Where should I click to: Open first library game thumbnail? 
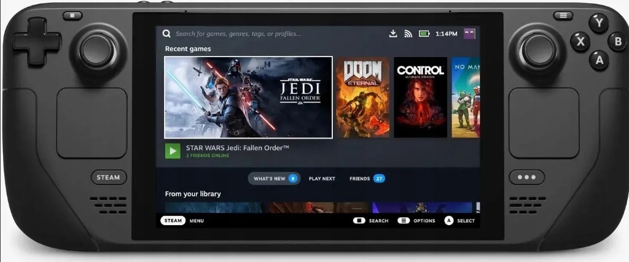214,207
